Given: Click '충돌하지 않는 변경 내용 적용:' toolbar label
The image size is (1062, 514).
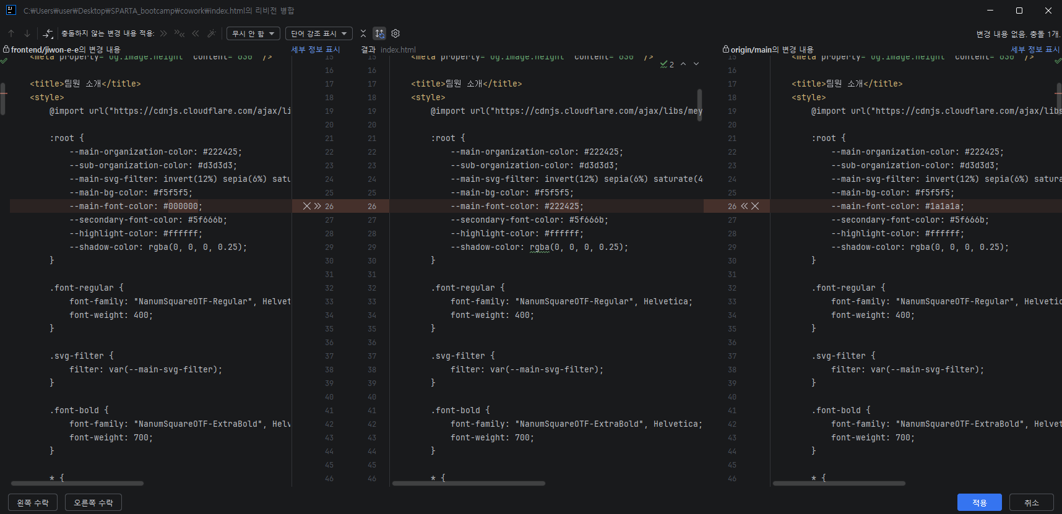Looking at the screenshot, I should pyautogui.click(x=108, y=33).
